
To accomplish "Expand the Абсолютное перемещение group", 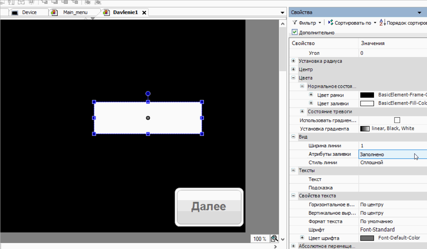I will point(293,246).
